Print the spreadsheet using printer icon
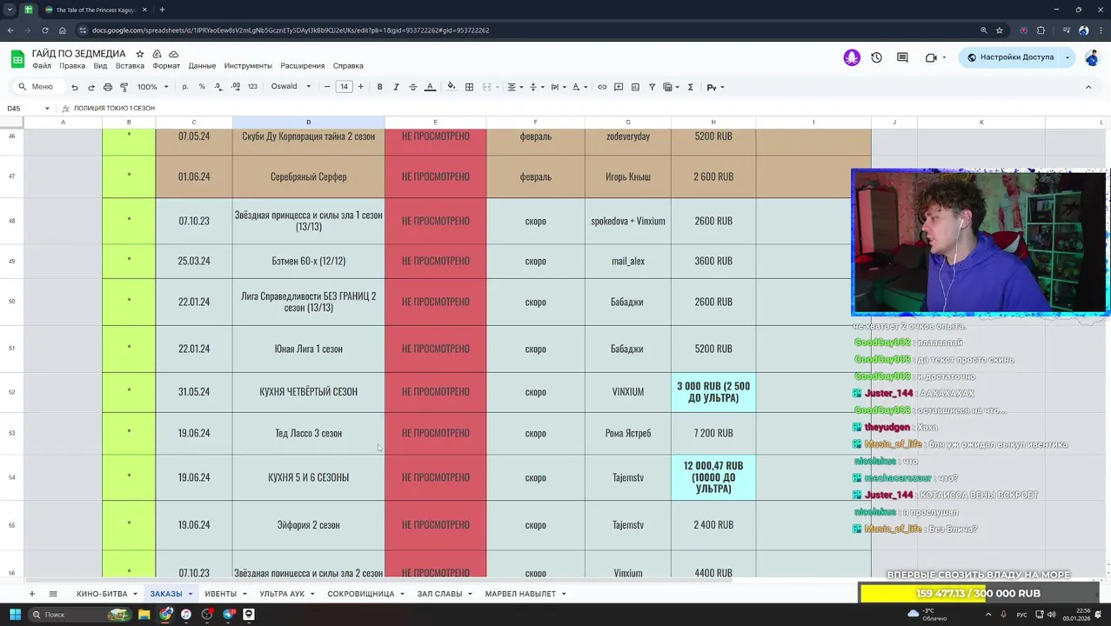This screenshot has height=626, width=1111. 107,87
